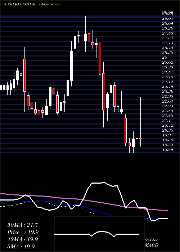Click the <<Live MACD label
Screen dimensions: 180x252
coord(152,243)
